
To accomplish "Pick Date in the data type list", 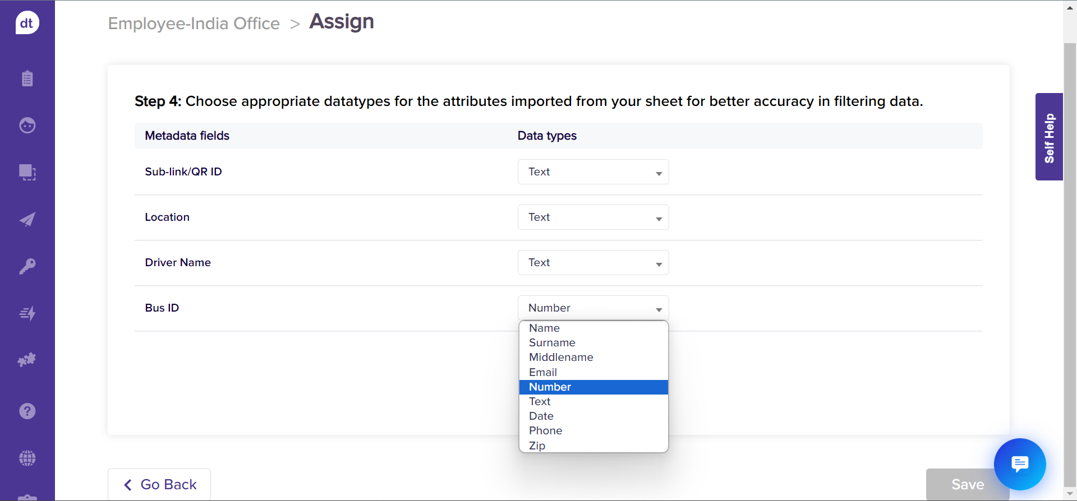I will [x=541, y=416].
